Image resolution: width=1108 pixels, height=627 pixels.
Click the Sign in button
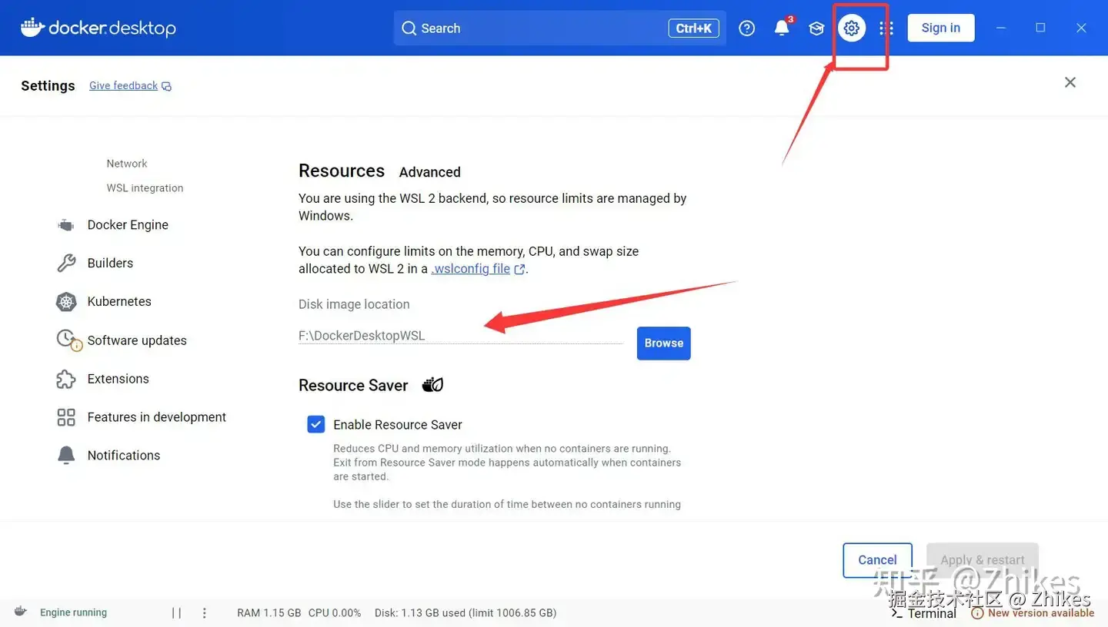click(x=941, y=28)
